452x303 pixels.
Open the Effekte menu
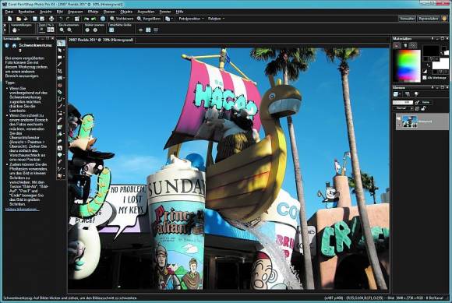[x=93, y=12]
